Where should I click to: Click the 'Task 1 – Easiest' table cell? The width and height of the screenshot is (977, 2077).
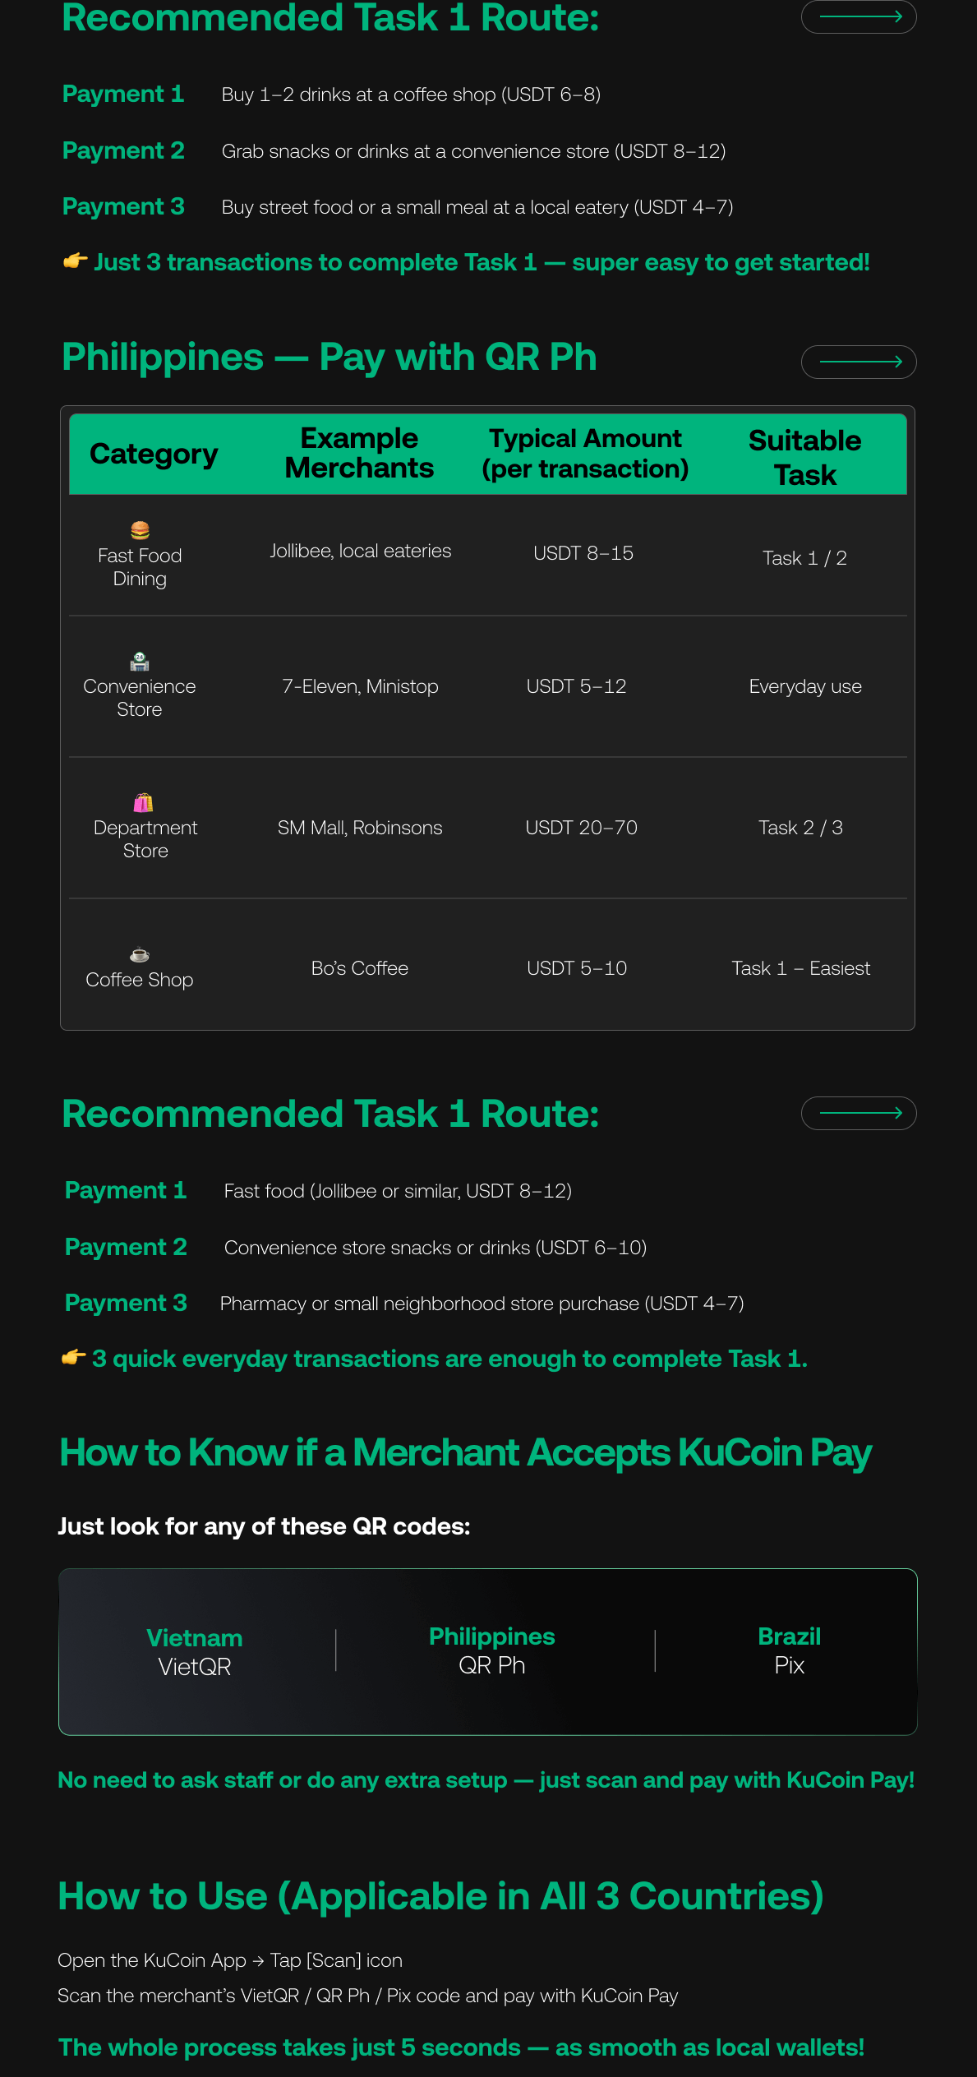[x=800, y=968]
